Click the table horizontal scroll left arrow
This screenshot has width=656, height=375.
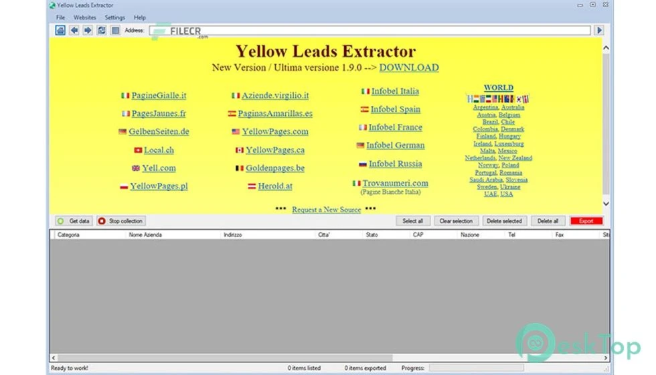click(54, 358)
